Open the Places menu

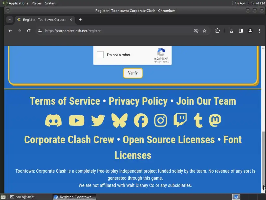click(36, 3)
